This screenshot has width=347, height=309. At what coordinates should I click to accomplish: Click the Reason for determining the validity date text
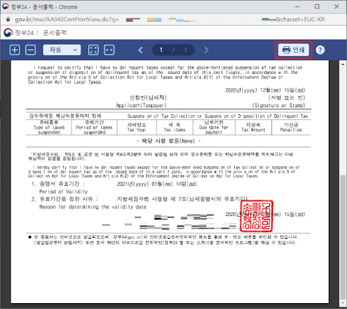[x=93, y=207]
